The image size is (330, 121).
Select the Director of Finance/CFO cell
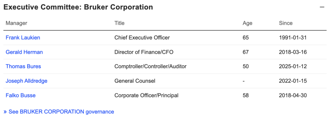click(144, 52)
